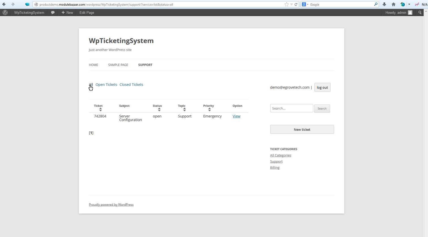Click the browser forward arrow
This screenshot has height=237, width=428.
13,4
